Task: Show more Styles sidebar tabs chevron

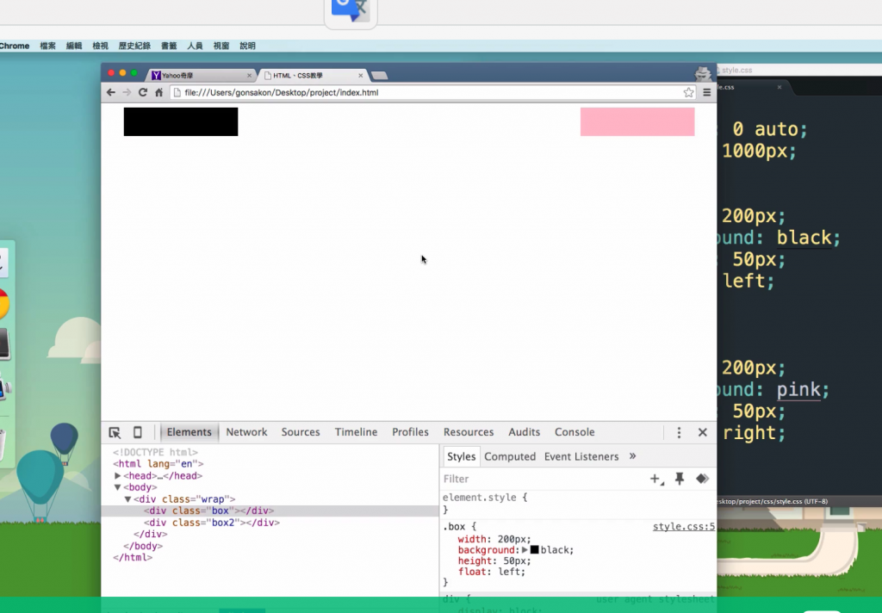Action: click(633, 456)
